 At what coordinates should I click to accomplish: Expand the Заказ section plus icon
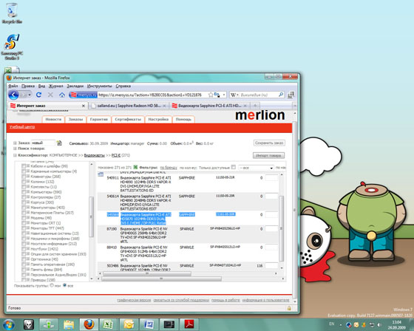[x=15, y=143]
